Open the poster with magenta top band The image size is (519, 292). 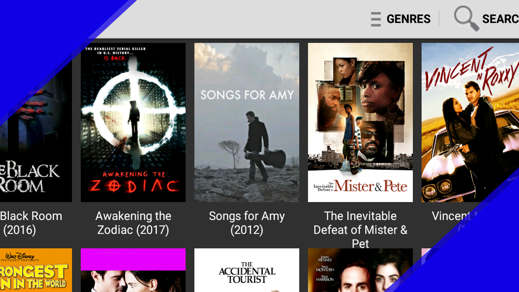coord(133,270)
